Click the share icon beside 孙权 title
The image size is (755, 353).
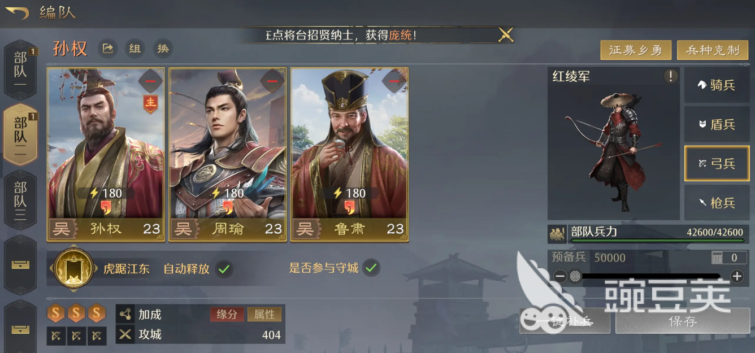[107, 48]
